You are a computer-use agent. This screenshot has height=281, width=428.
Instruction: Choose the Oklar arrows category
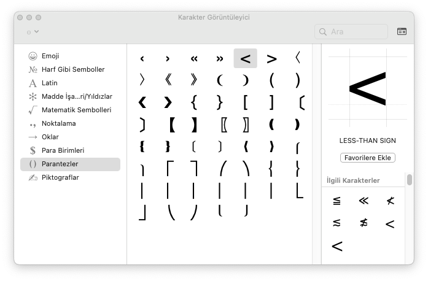pos(50,137)
